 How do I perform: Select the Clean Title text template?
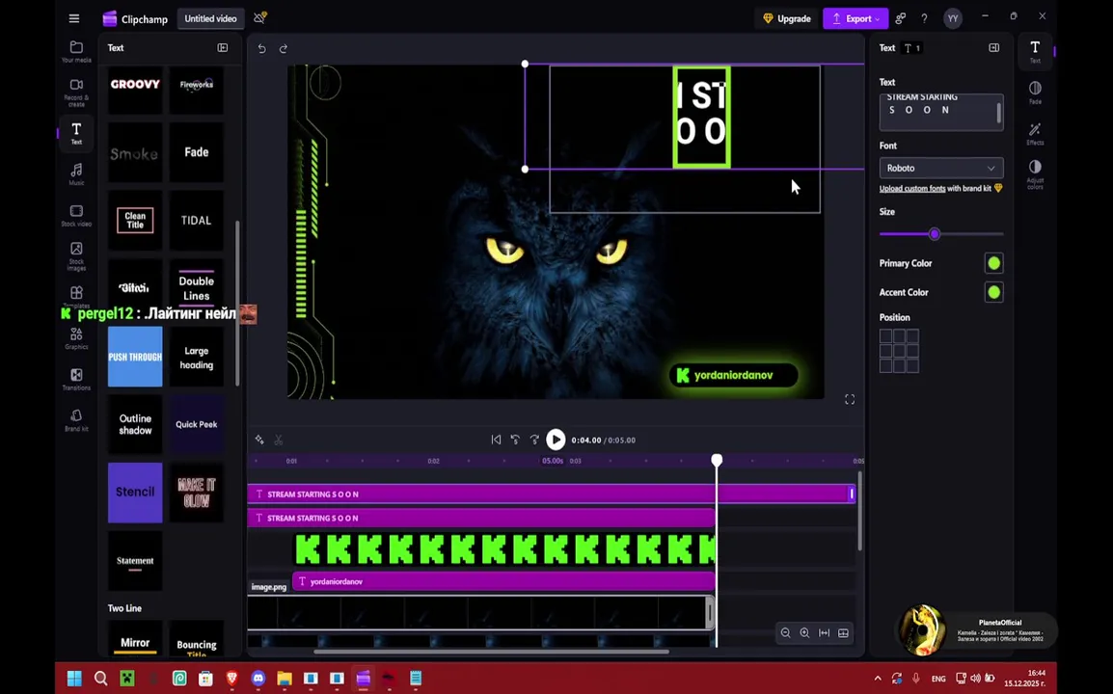click(135, 221)
